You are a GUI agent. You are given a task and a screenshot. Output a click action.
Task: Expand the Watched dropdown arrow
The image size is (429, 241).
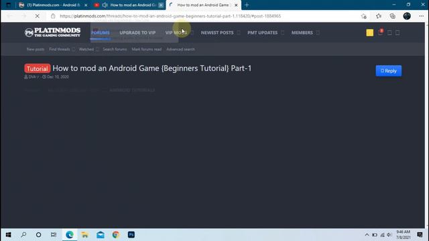coord(97,49)
